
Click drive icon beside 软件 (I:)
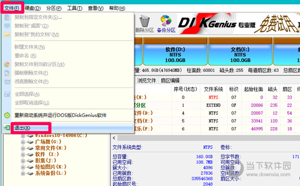30,154
